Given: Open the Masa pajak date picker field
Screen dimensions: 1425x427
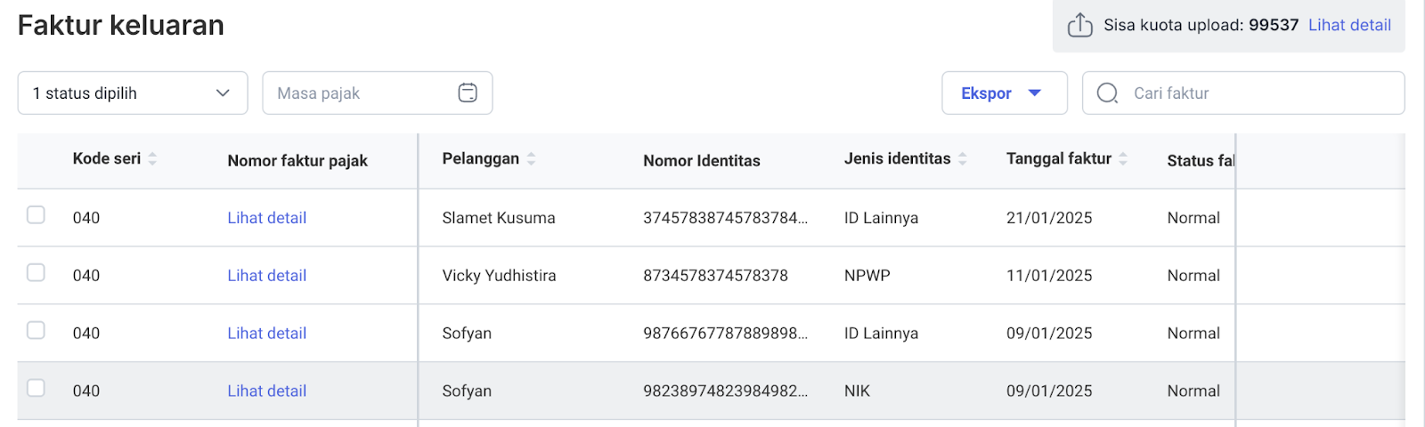Looking at the screenshot, I should (x=378, y=93).
